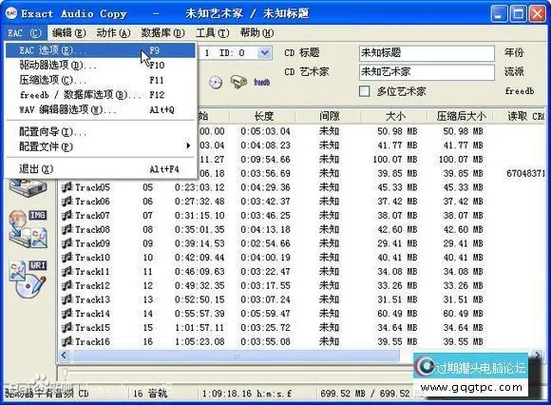Click the music note icon of Track10
551x405 pixels.
(x=66, y=258)
